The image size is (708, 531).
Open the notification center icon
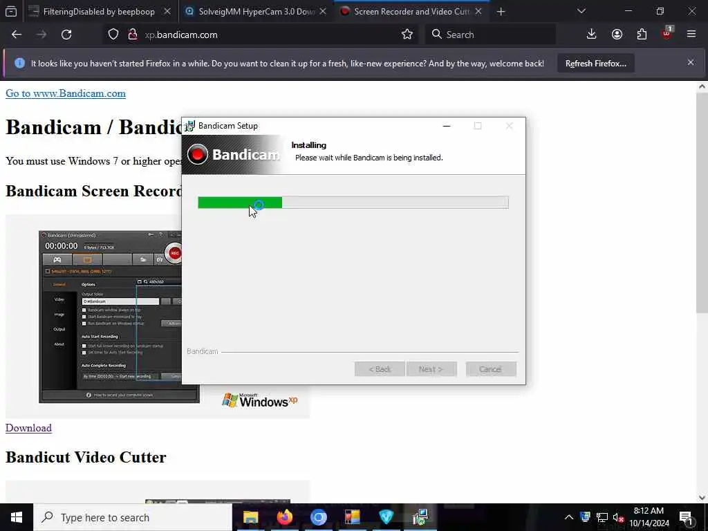click(x=686, y=517)
